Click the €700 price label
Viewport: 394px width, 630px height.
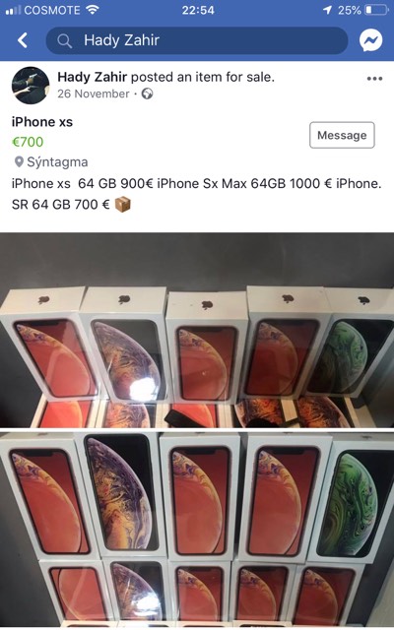tap(28, 142)
